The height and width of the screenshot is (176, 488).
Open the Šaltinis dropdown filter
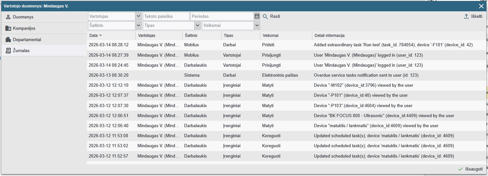[138, 25]
